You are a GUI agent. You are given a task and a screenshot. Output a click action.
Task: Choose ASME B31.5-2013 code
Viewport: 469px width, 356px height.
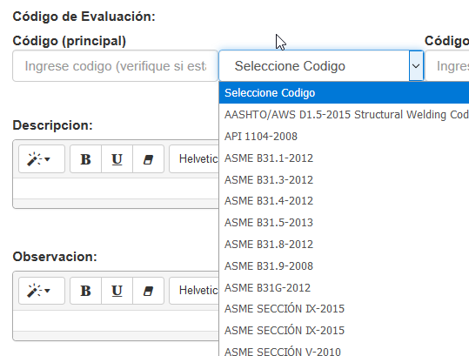pyautogui.click(x=344, y=223)
